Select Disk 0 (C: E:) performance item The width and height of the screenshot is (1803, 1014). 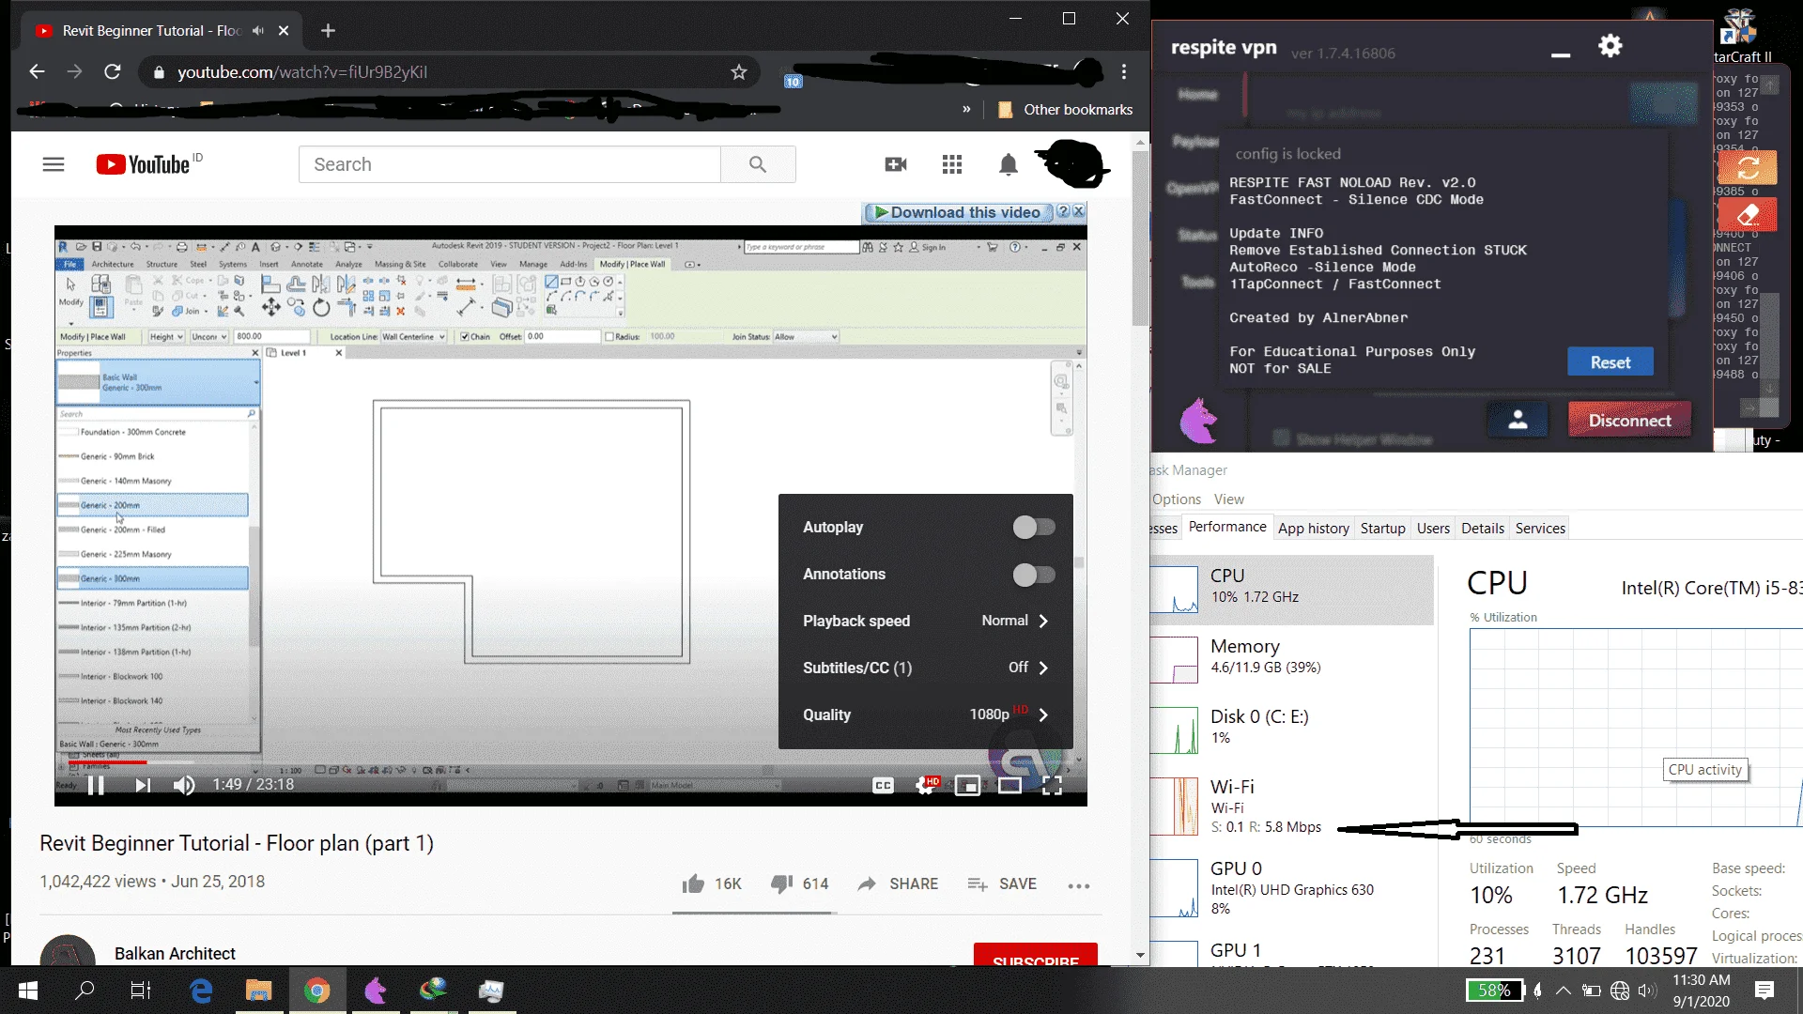[1292, 729]
